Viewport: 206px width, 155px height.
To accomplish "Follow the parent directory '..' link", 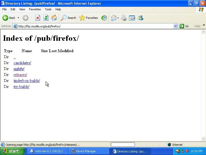I will click(x=15, y=57).
